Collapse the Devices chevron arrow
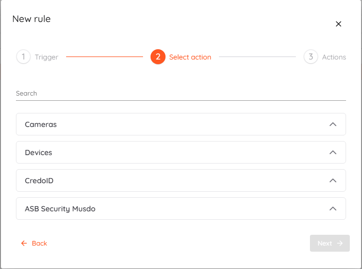362x269 pixels. [333, 152]
